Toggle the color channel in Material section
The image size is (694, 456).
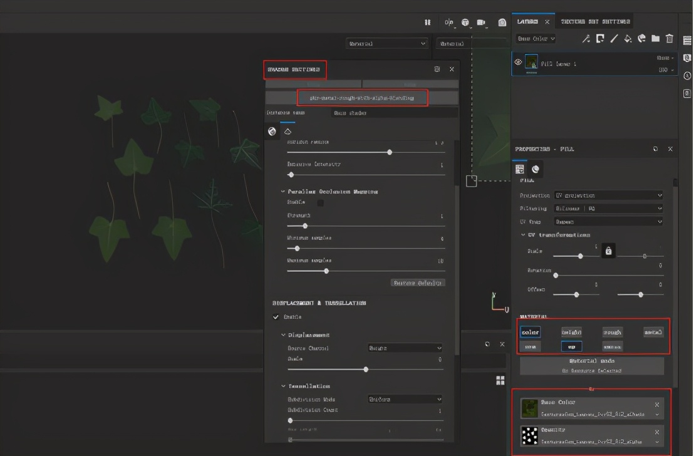coord(530,332)
